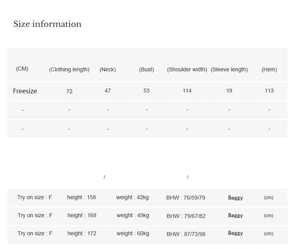Click the (CM) unit header cell

tap(22, 69)
